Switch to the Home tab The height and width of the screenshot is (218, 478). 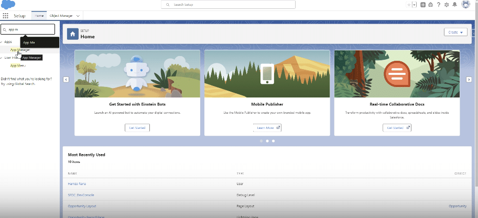[39, 16]
